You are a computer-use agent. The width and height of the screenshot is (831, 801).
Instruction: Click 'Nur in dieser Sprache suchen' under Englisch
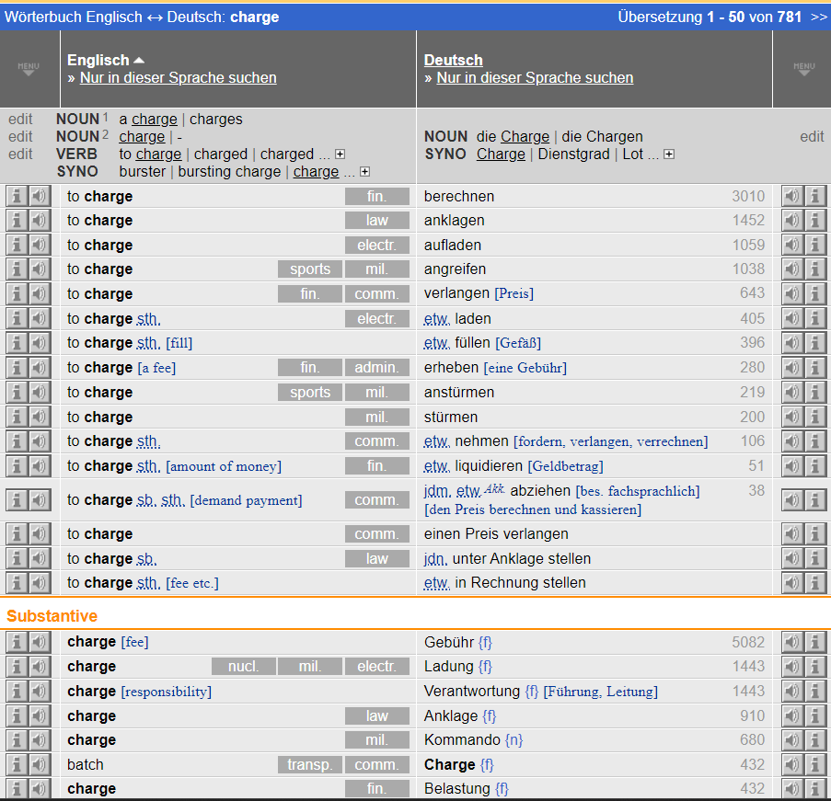click(179, 78)
